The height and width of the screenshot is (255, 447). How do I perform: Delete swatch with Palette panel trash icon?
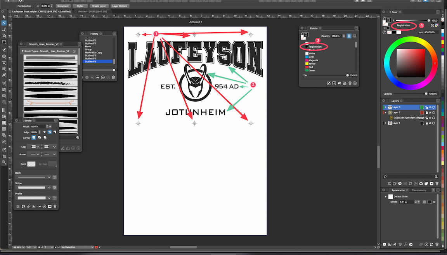(350, 83)
